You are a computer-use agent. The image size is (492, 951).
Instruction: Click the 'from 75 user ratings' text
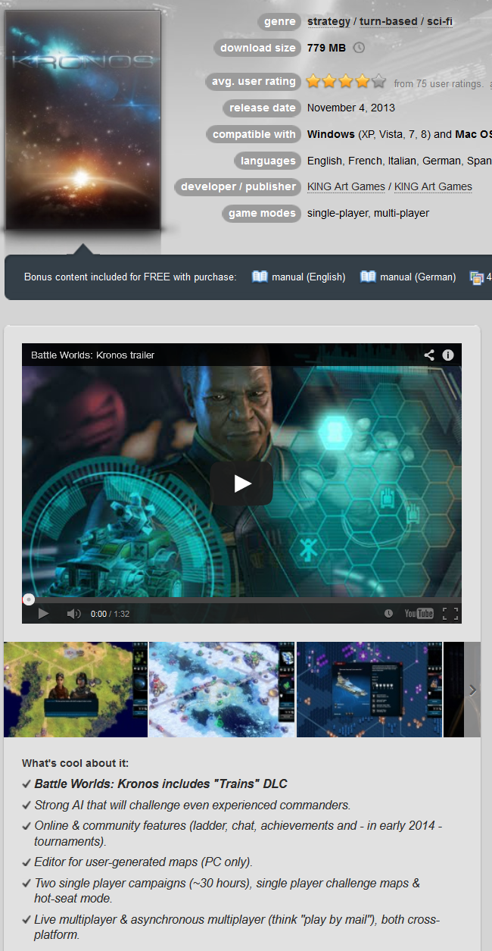[438, 84]
